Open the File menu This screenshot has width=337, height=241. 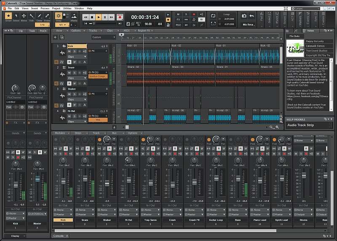click(x=10, y=8)
